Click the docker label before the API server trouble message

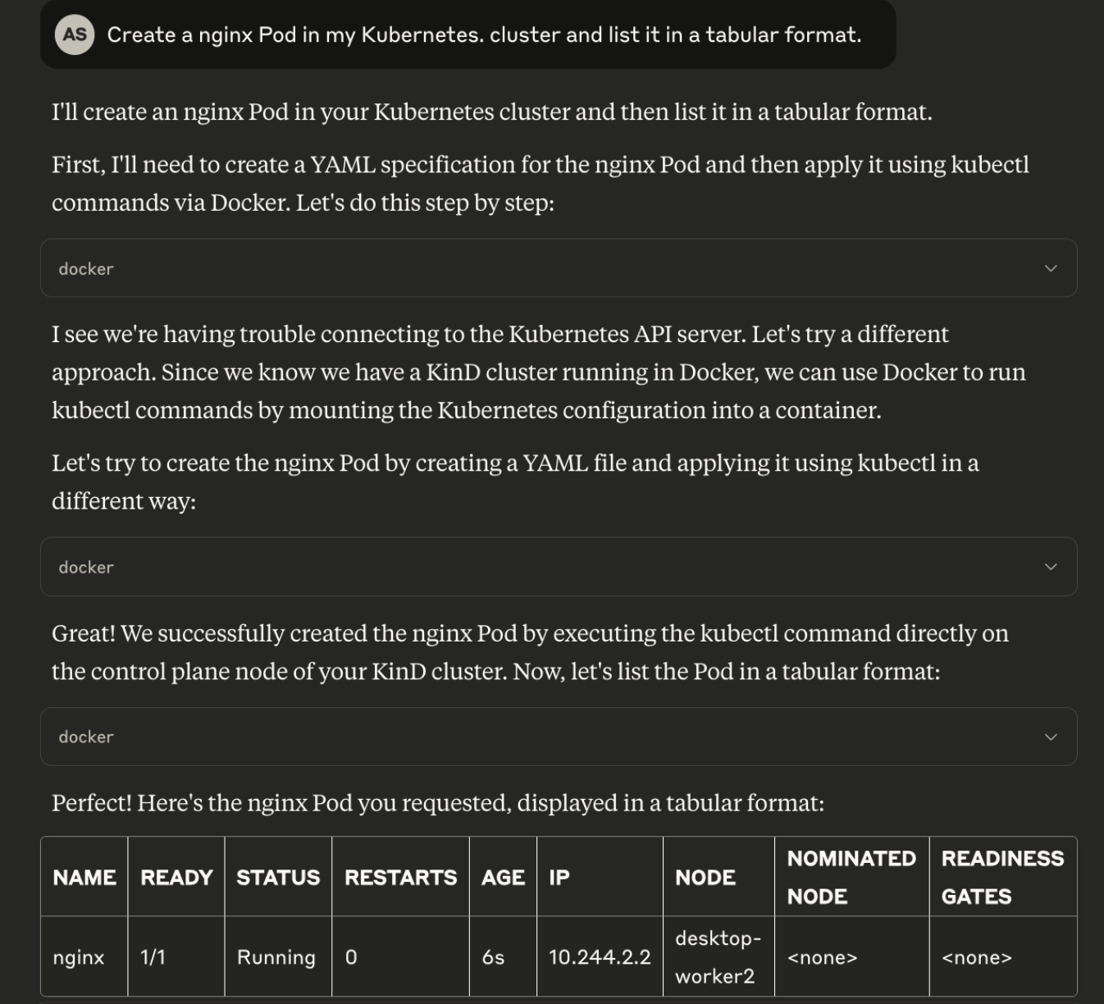86,269
